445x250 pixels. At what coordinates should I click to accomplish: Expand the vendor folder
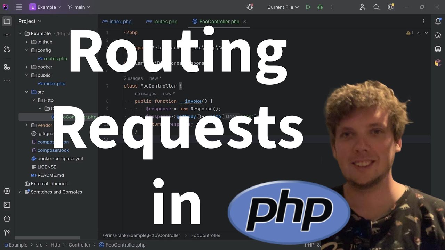27,125
